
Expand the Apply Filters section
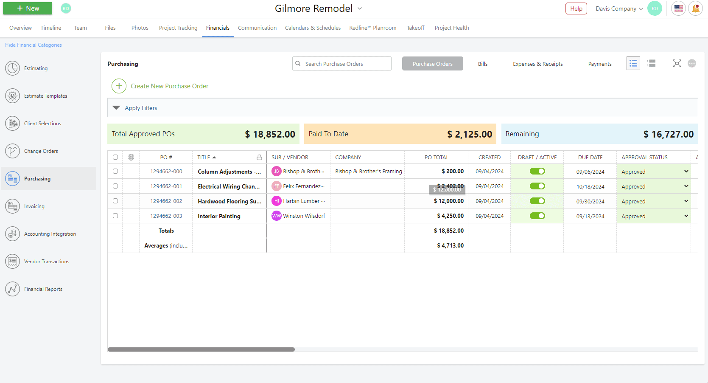tap(403, 108)
